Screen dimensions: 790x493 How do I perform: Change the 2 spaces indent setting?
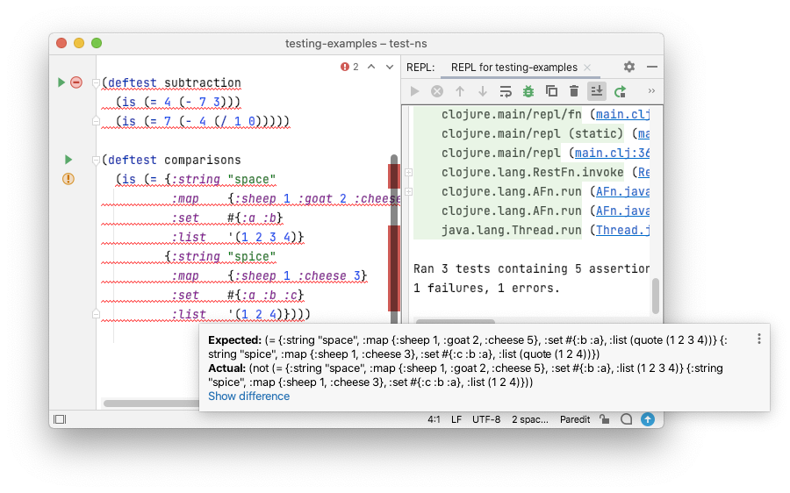(x=530, y=419)
